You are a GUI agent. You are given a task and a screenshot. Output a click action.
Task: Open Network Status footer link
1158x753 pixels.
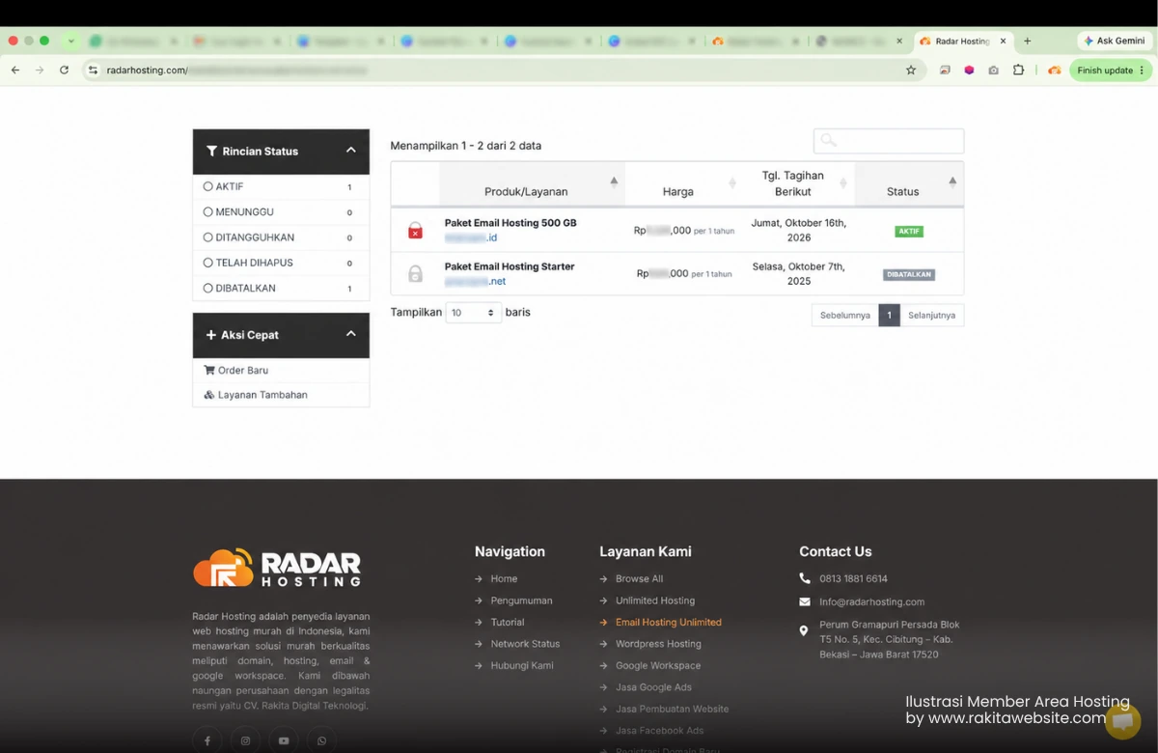pos(525,644)
